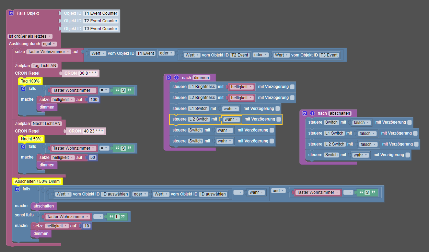Edit Objekt ID 'T2 Event Counter' field

[x=101, y=21]
